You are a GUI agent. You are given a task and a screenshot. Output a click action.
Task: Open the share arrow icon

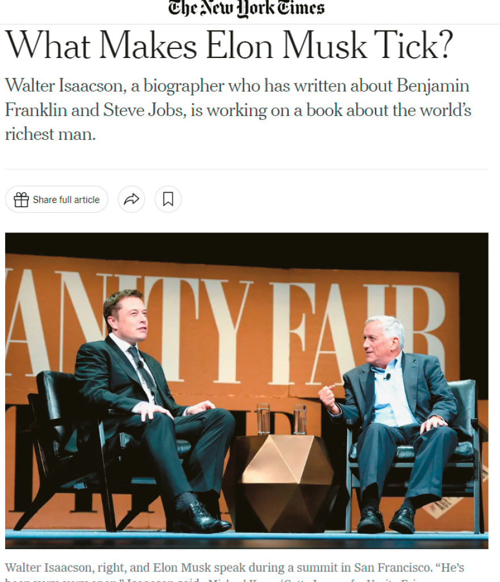(x=131, y=199)
